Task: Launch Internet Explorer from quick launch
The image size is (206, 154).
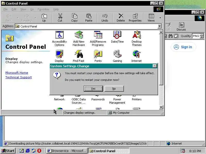Action: [28, 151]
